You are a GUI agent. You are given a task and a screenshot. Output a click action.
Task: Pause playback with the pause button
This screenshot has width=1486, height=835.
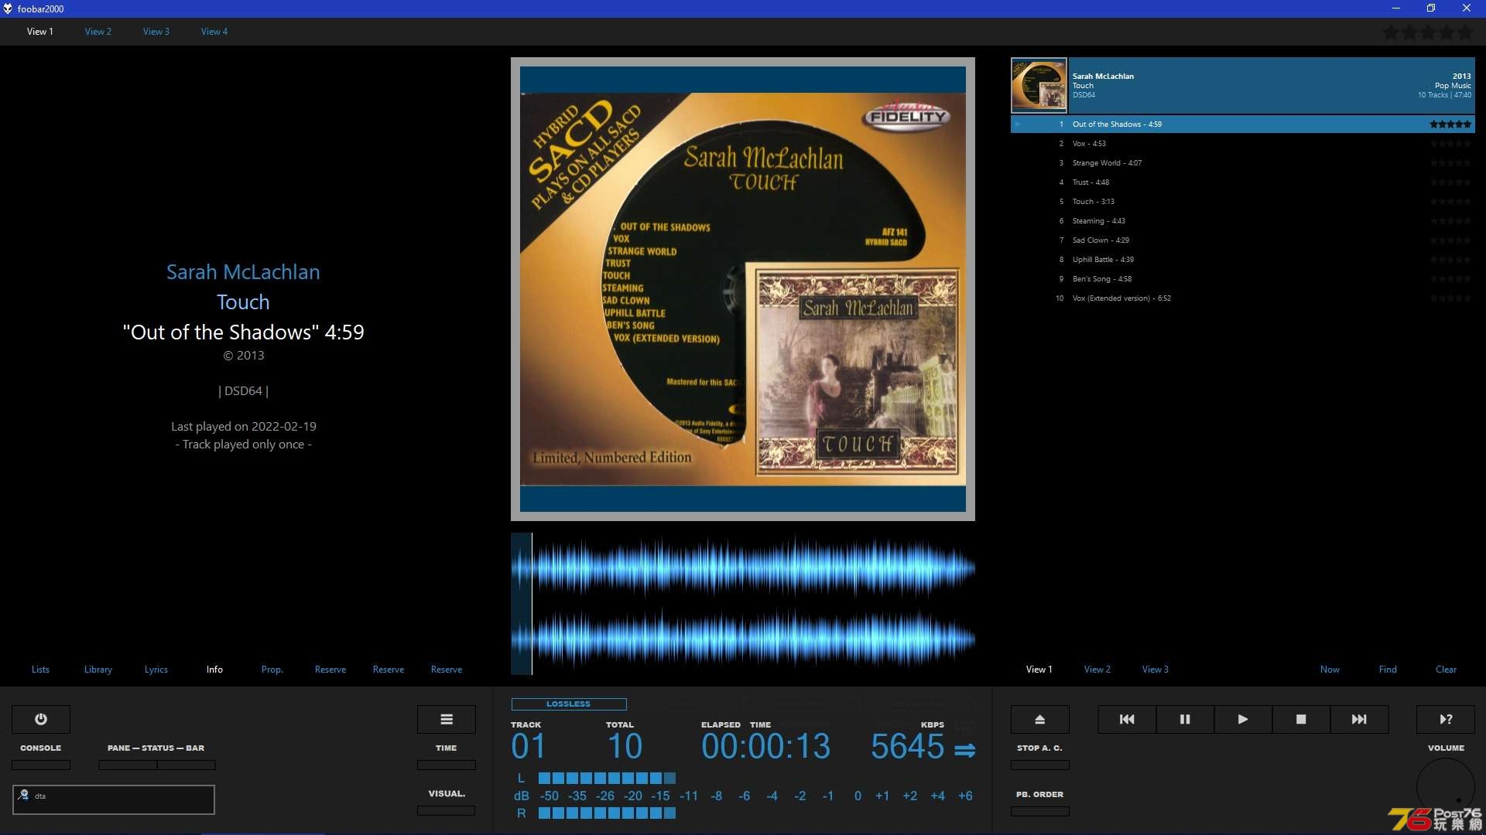(x=1185, y=719)
